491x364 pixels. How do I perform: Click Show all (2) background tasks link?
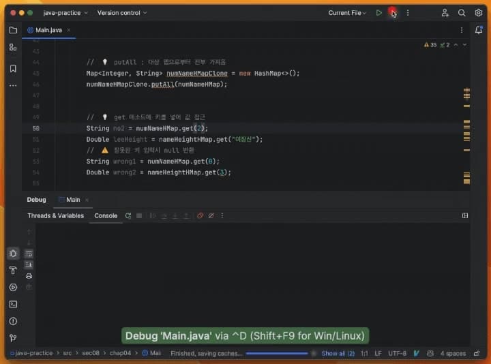[338, 353]
